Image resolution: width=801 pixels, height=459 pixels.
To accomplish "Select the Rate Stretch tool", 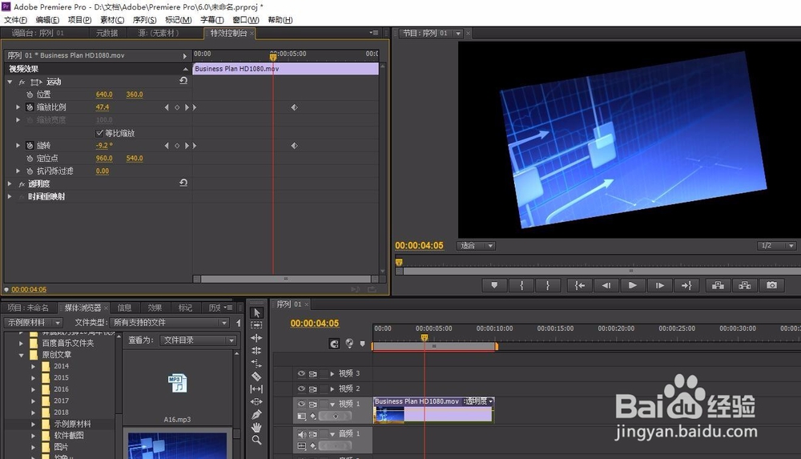I will point(256,364).
